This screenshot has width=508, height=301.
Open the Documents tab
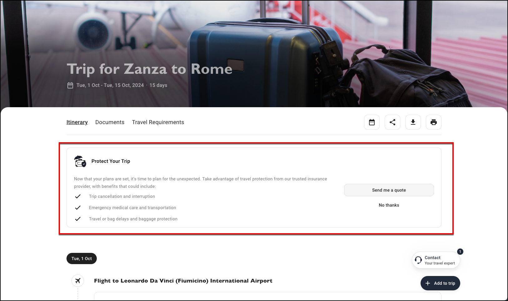(110, 122)
